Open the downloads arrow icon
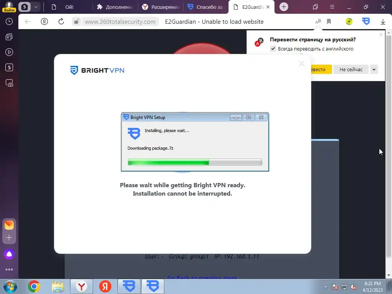Image resolution: width=392 pixels, height=294 pixels. tap(383, 22)
